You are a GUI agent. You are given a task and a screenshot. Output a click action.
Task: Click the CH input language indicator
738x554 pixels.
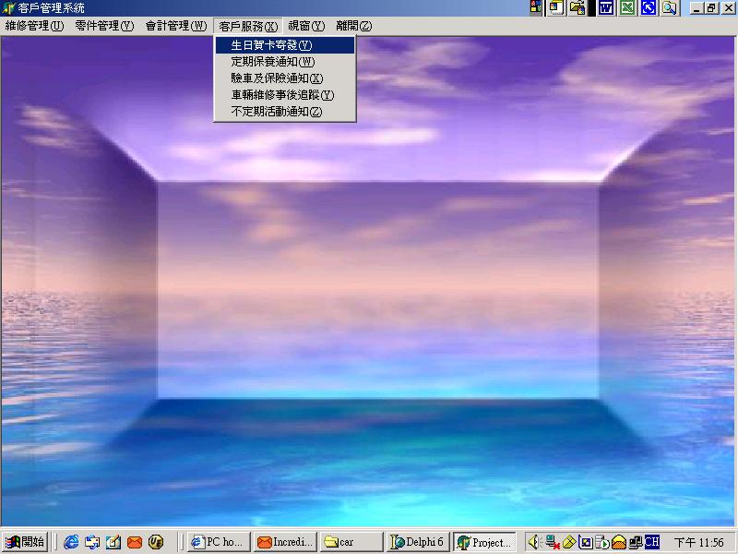[x=652, y=542]
